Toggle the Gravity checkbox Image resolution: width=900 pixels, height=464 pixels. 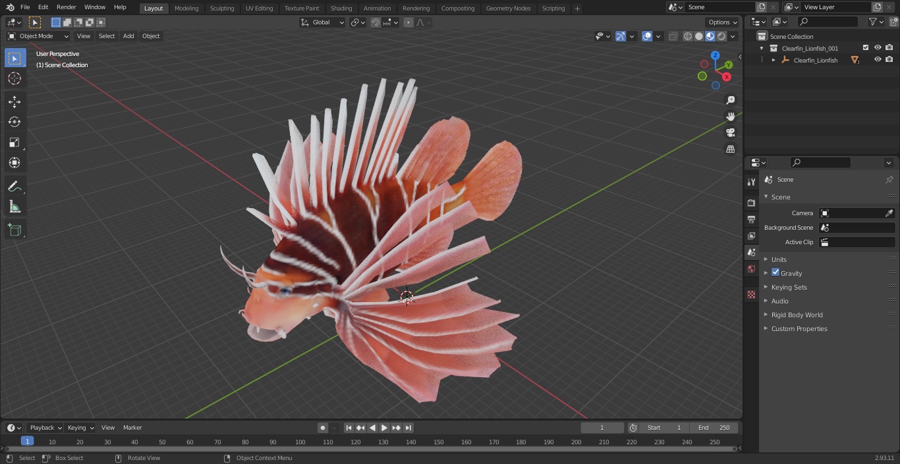775,272
